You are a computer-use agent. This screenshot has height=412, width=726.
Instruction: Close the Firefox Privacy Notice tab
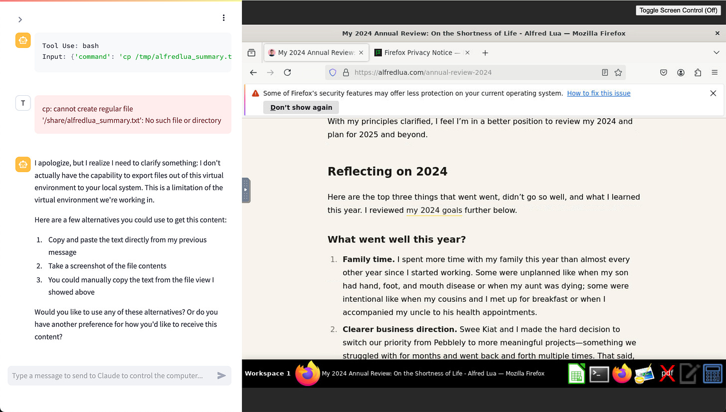pos(467,52)
